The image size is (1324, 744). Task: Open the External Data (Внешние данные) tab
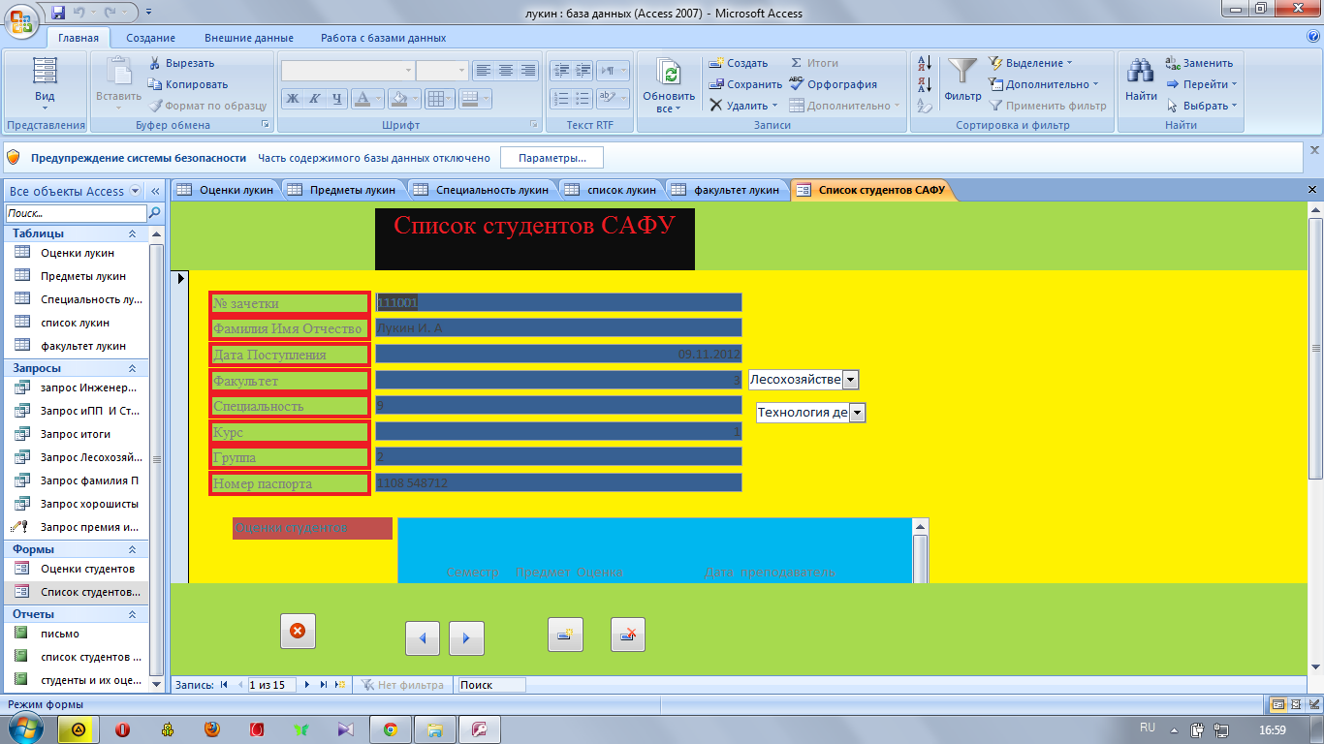tap(248, 38)
